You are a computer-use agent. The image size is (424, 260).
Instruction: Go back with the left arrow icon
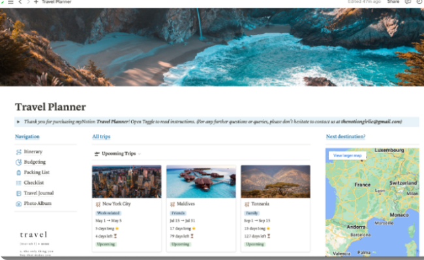(x=20, y=2)
